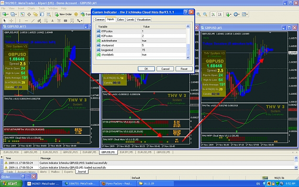Toggle the Chart Shift icon
The height and width of the screenshot is (187, 299).
point(220,14)
